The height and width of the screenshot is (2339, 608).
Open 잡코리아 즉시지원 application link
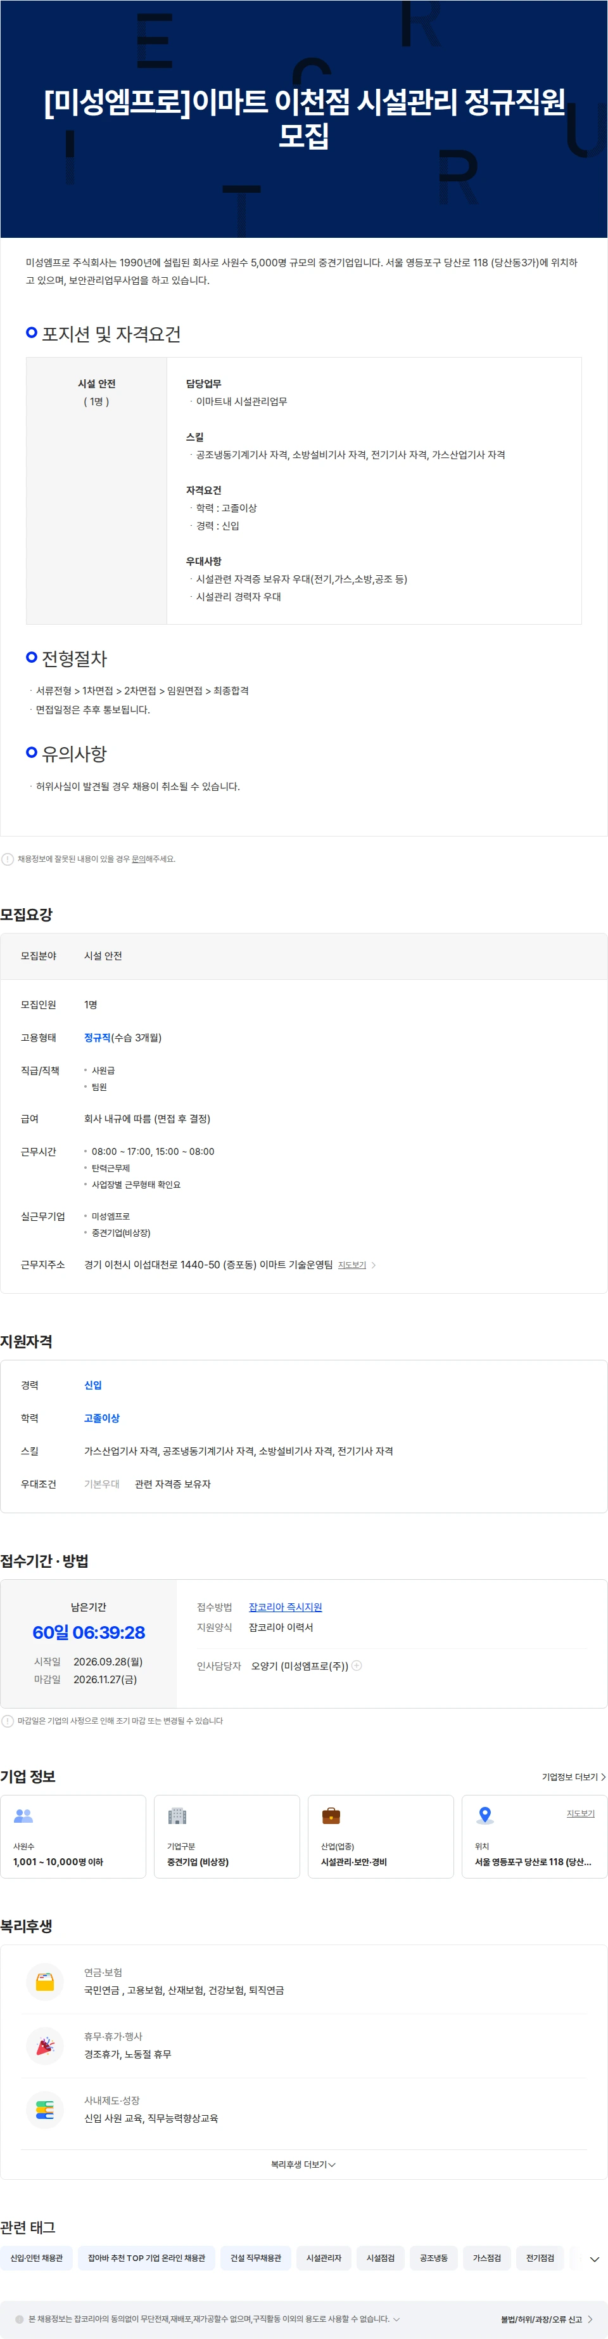click(284, 1607)
